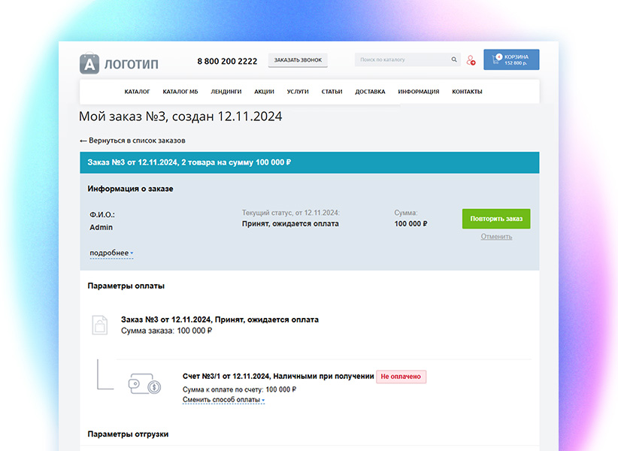Viewport: 618px width, 451px height.
Task: Open the КАТАЛОГ menu item
Action: (138, 91)
